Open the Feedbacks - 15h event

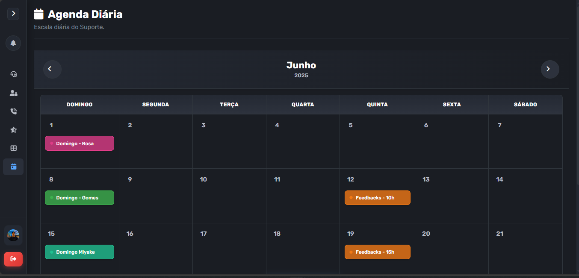[378, 252]
